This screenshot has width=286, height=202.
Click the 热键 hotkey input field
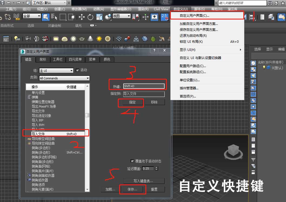coord(144,86)
